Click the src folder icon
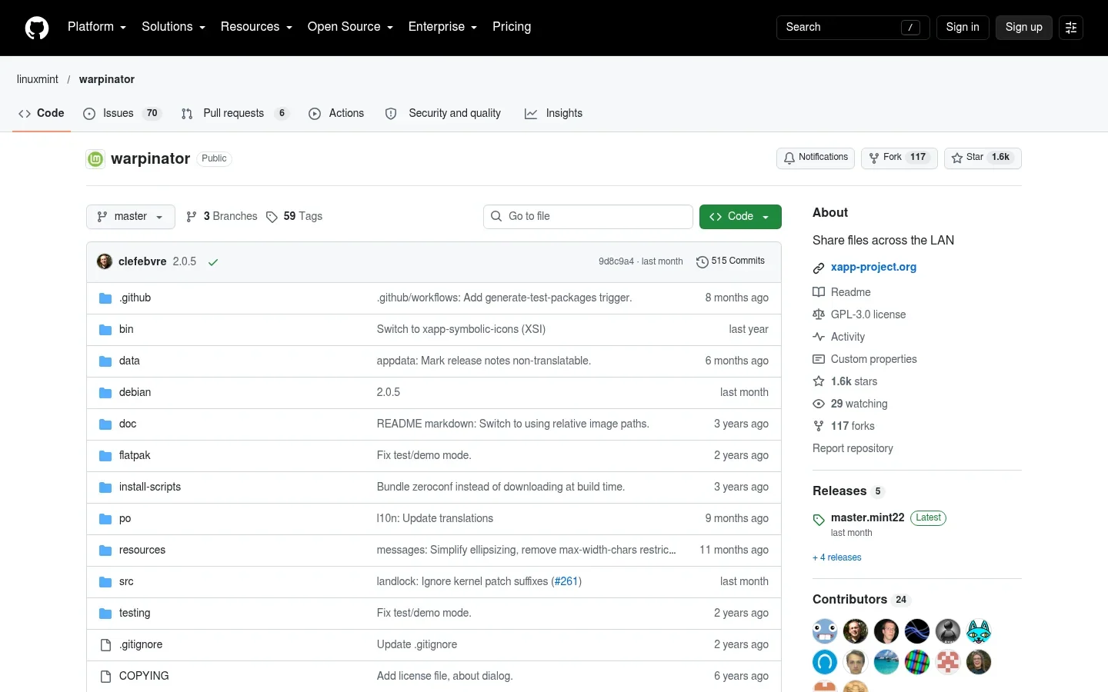 (105, 582)
